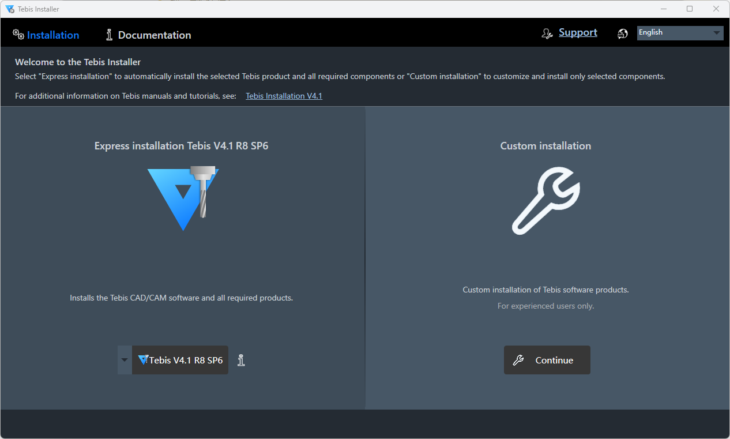The image size is (730, 439).
Task: Click the 'Express installation Tebis V4.1 R8 SP6' heading
Action: point(182,146)
